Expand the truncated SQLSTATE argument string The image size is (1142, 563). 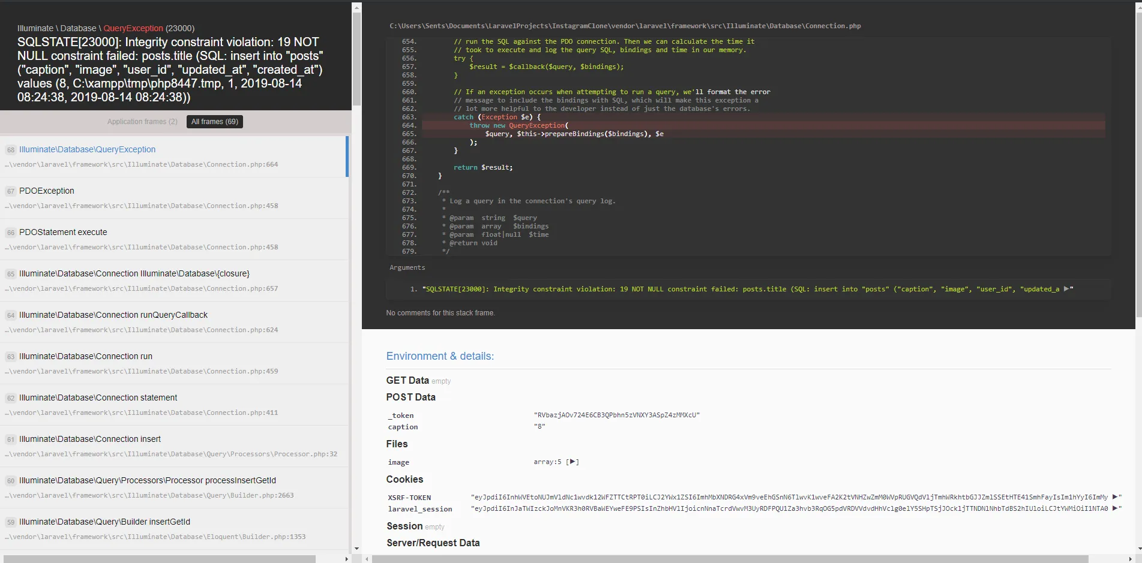[x=1066, y=289]
